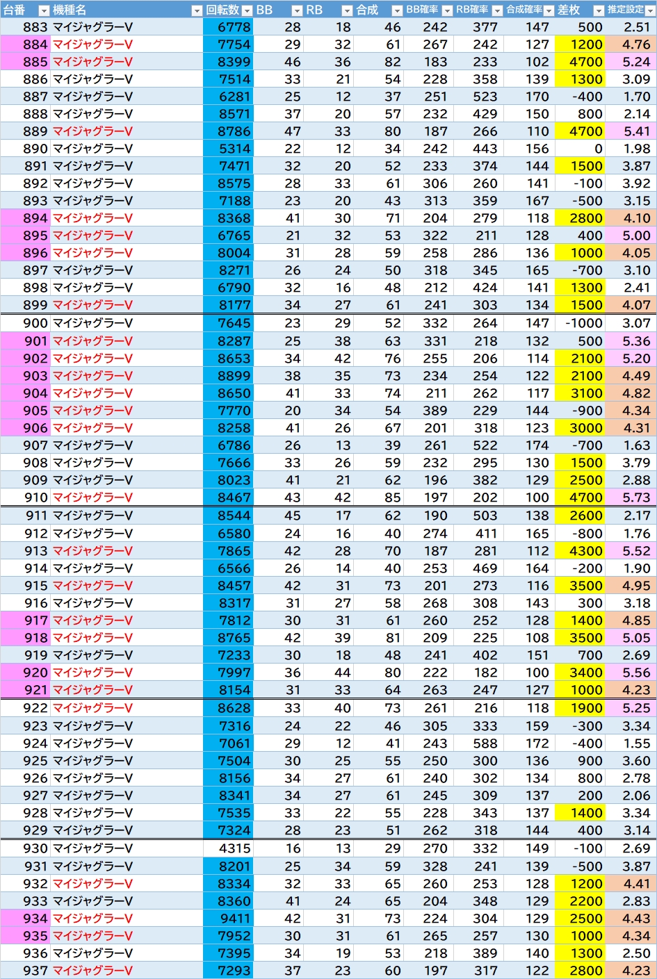Screen dimensions: 657x979
Task: Click rotation count 8571 for machine 888
Action: coord(228,114)
